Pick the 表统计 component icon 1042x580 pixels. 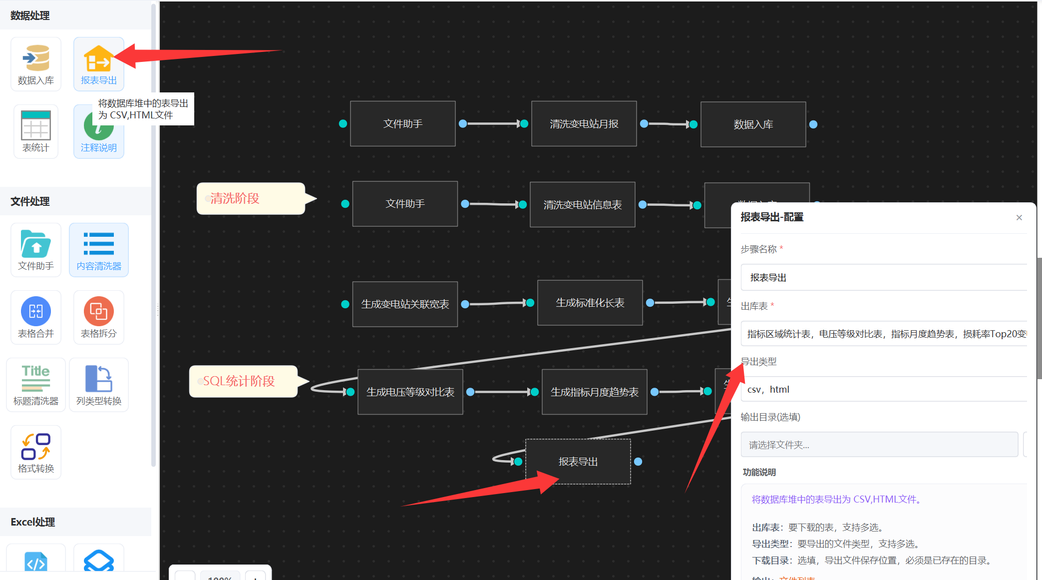[36, 131]
